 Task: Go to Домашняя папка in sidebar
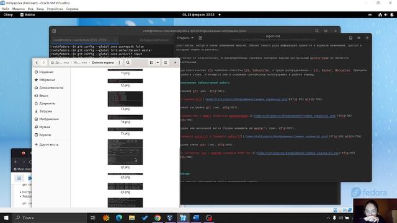[x=51, y=88]
